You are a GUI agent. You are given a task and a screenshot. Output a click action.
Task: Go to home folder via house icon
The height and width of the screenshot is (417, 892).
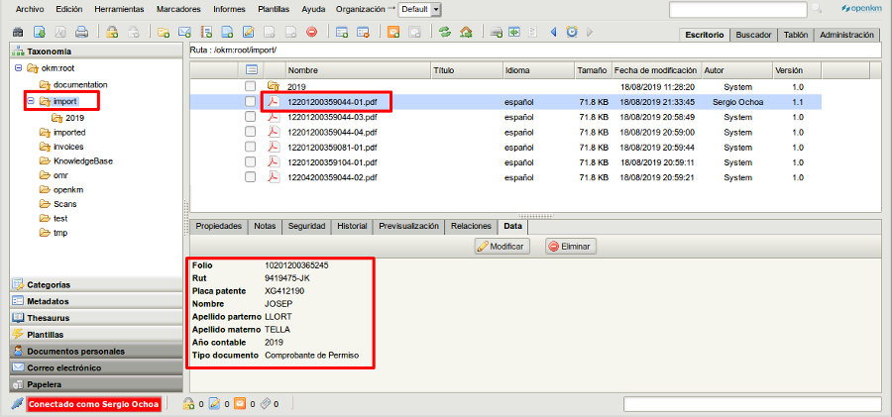coord(466,33)
